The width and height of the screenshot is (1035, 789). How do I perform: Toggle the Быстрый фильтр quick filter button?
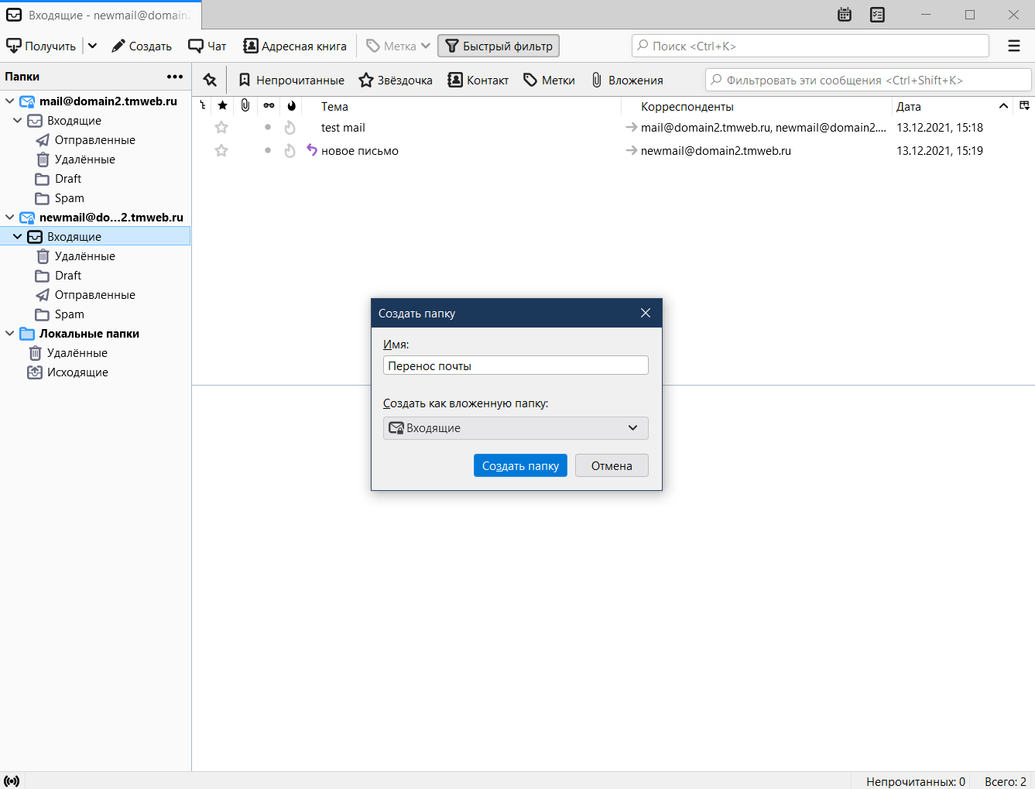(x=499, y=46)
